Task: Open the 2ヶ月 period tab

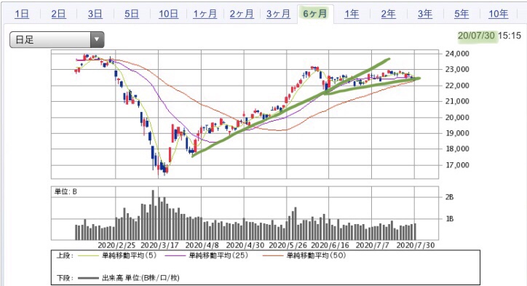Action: tap(242, 14)
